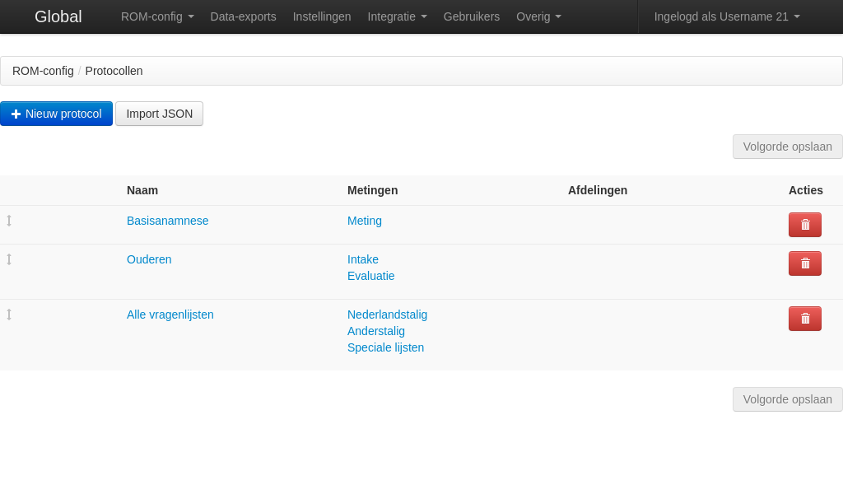Expand the Overig navigation dropdown
Viewport: 843px width, 494px height.
point(538,16)
